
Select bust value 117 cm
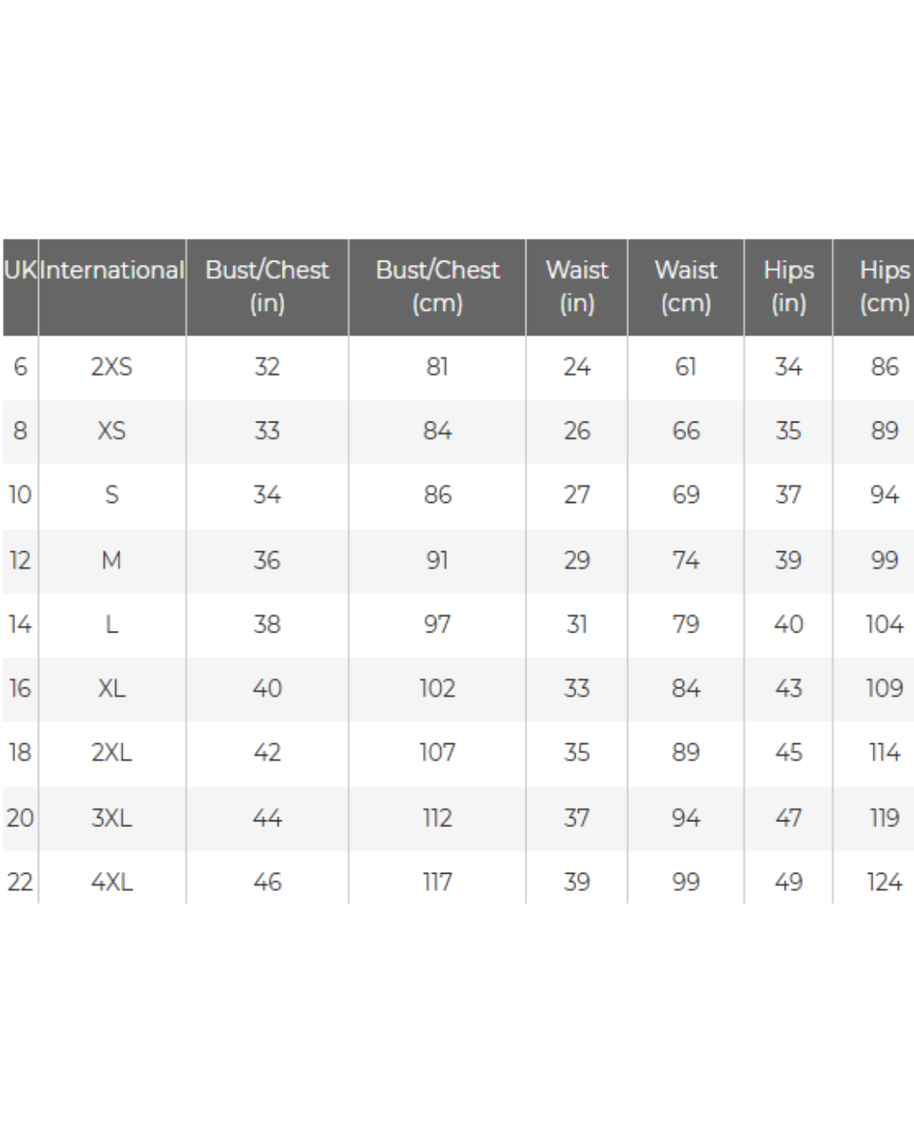(438, 882)
